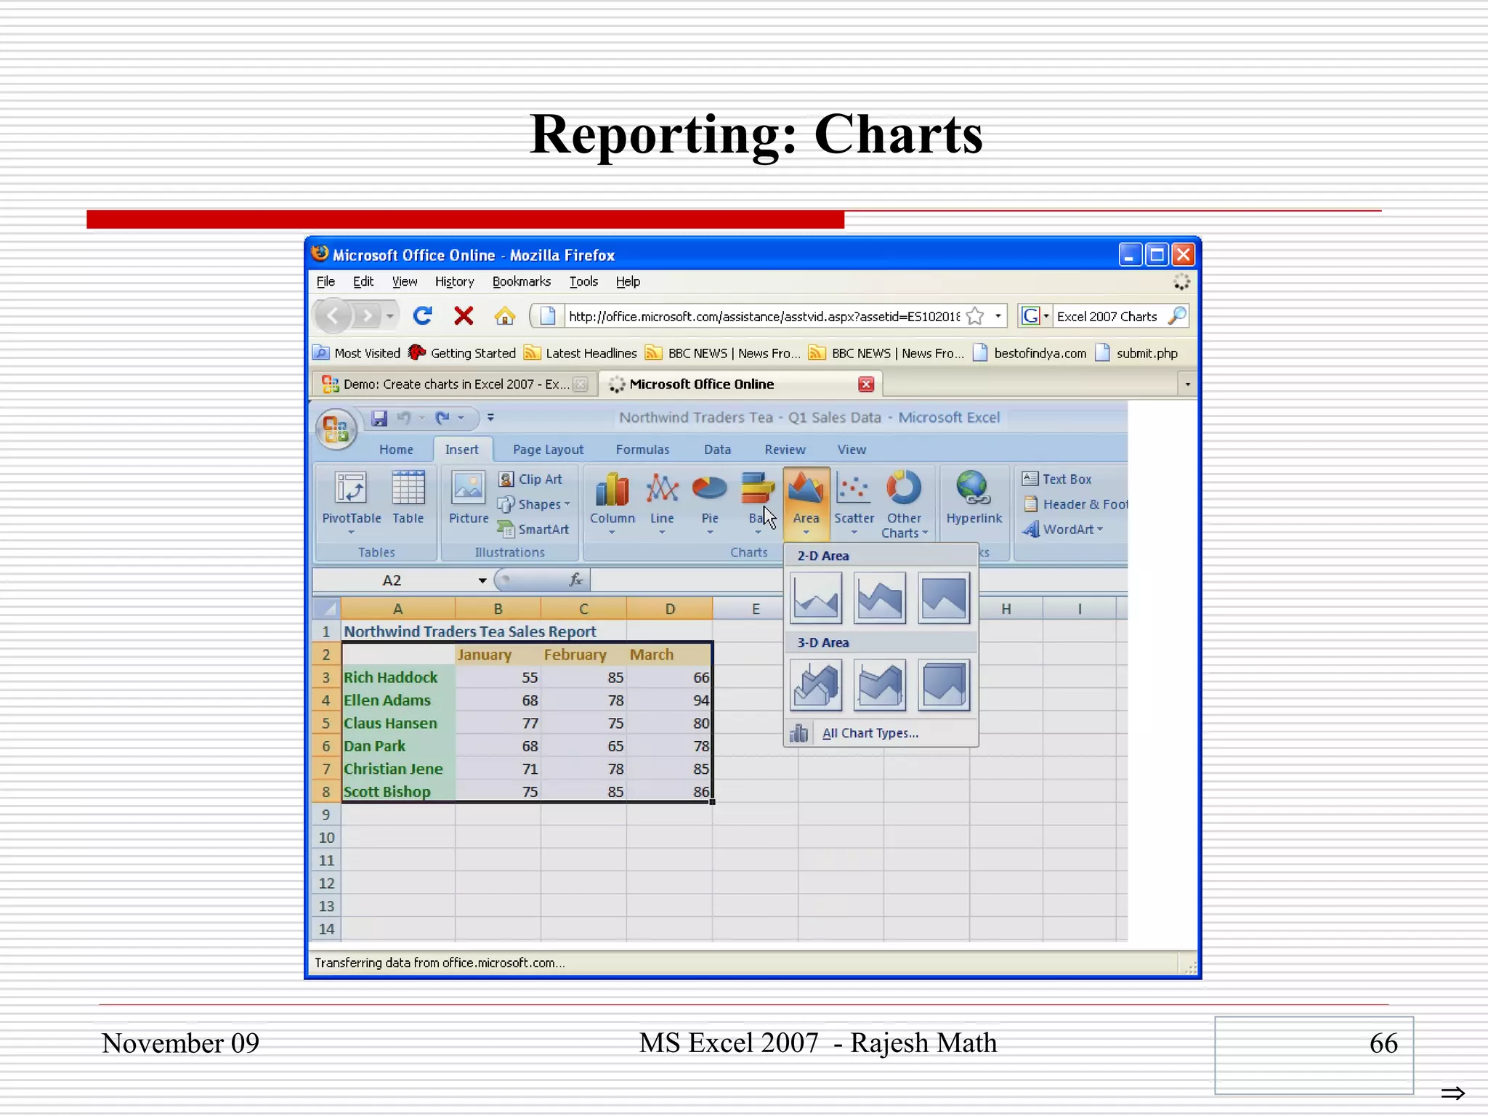Open the Line chart menu
Viewport: 1488px width, 1116px height.
(x=661, y=502)
